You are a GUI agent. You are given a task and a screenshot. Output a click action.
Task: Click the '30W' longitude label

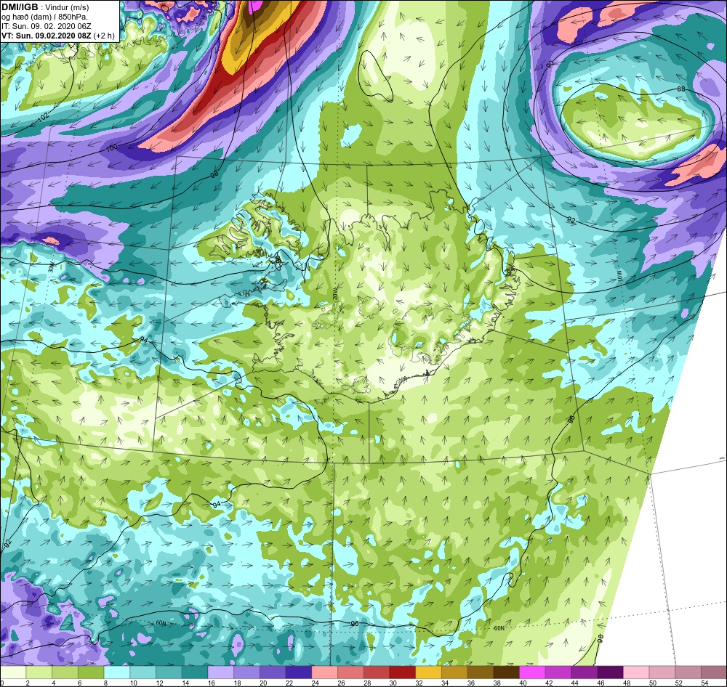[x=51, y=267]
